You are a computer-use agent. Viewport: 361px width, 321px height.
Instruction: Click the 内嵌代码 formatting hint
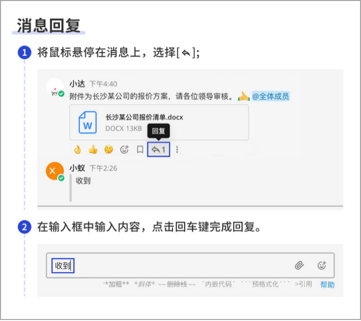[218, 284]
